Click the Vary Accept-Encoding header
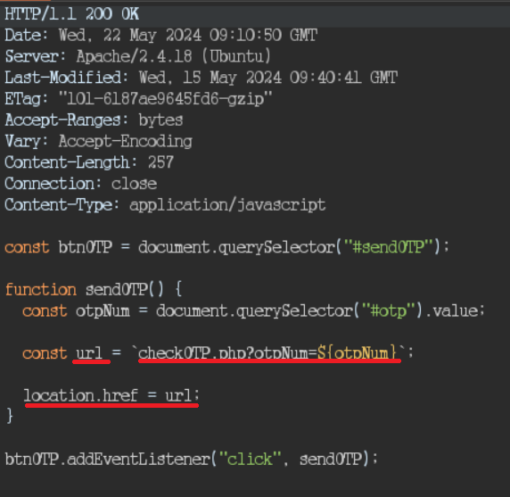 coord(99,142)
